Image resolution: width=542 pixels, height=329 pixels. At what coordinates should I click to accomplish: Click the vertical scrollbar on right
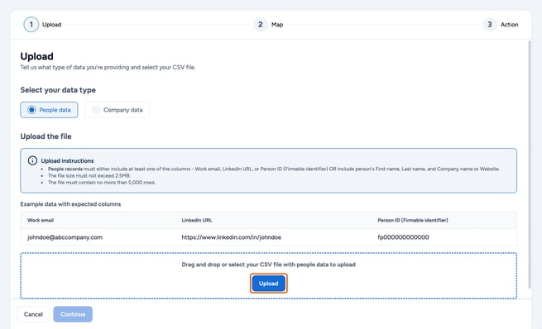[530, 164]
